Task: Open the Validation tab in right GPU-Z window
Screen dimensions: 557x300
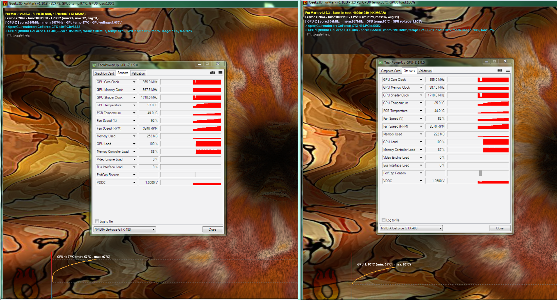Action: click(x=425, y=71)
